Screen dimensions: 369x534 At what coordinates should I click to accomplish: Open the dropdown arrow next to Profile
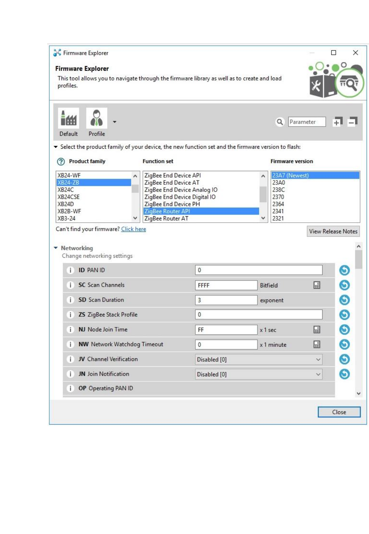pyautogui.click(x=115, y=122)
